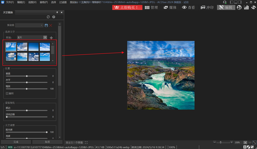257x149 pixels.
Task: Enable the 翻转 flip checkbox
Action: [7, 93]
